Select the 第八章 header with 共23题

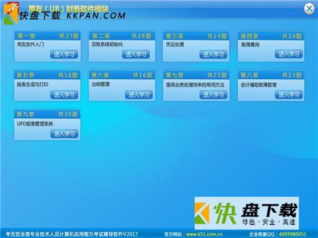(271, 75)
